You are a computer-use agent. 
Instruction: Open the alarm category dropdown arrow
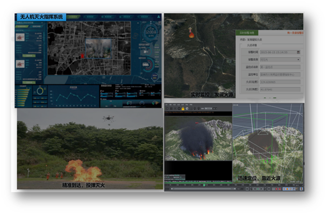(x=298, y=60)
